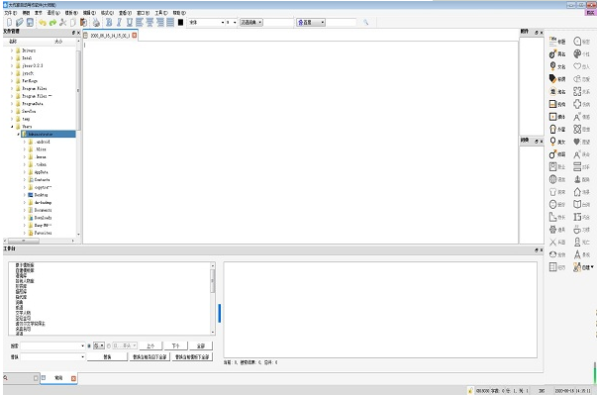Click the scissors Cut icon

63,23
